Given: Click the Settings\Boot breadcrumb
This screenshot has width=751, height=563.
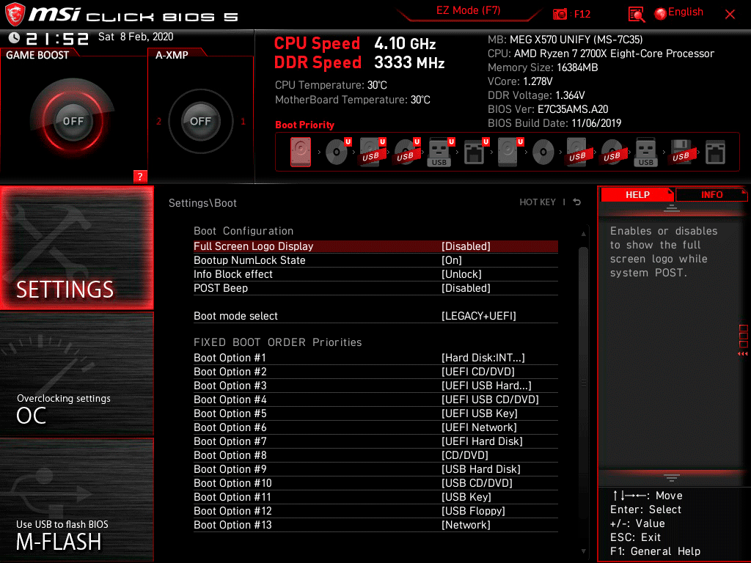Looking at the screenshot, I should (202, 203).
